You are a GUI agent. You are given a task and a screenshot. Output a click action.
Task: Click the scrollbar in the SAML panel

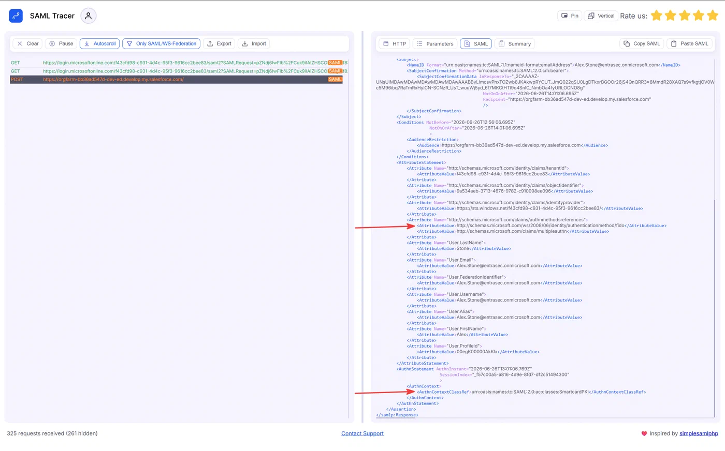(x=715, y=308)
